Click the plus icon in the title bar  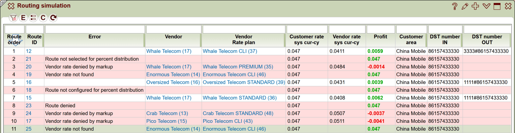click(x=475, y=6)
